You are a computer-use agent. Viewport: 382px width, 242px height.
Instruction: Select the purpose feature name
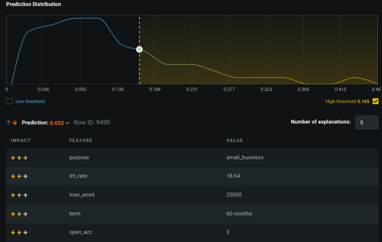[79, 157]
